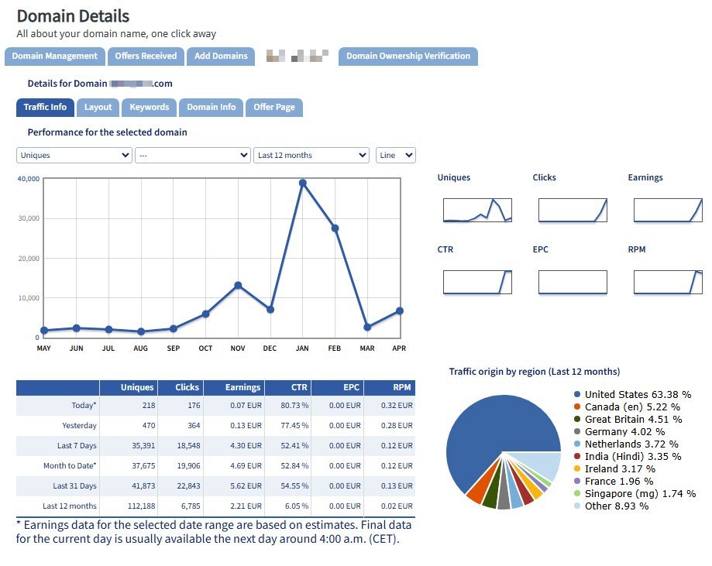Click the JAN peak data point

[x=303, y=184]
